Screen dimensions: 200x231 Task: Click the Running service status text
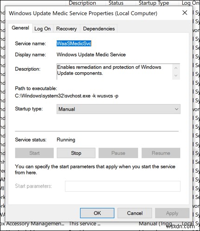(x=66, y=140)
